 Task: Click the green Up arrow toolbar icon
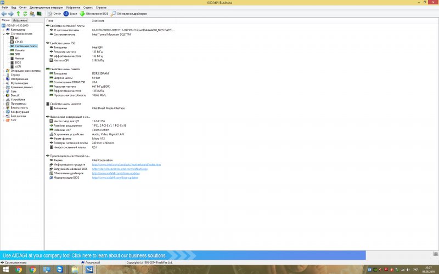pos(18,13)
